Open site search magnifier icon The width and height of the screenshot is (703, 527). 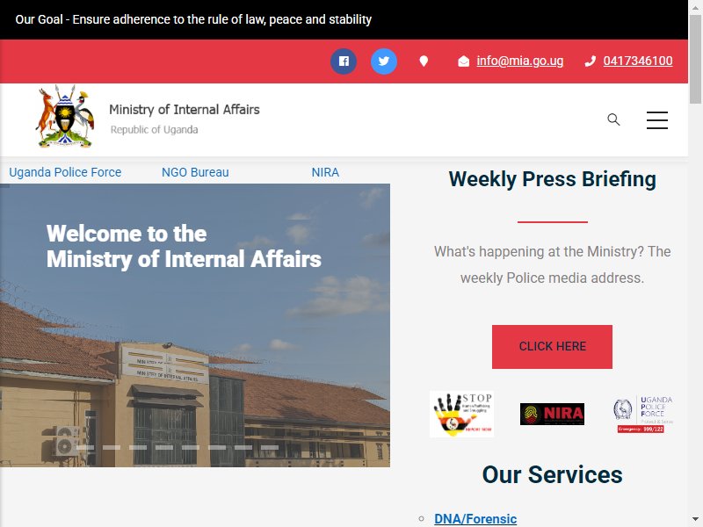[613, 119]
